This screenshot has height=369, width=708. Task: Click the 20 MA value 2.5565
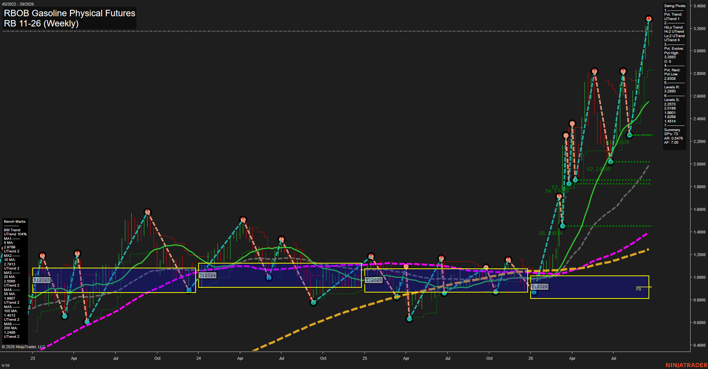click(x=10, y=281)
